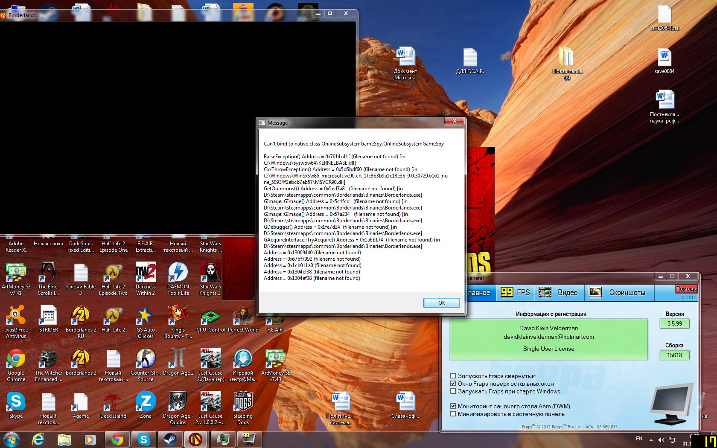Close the Message error dialog

point(455,121)
